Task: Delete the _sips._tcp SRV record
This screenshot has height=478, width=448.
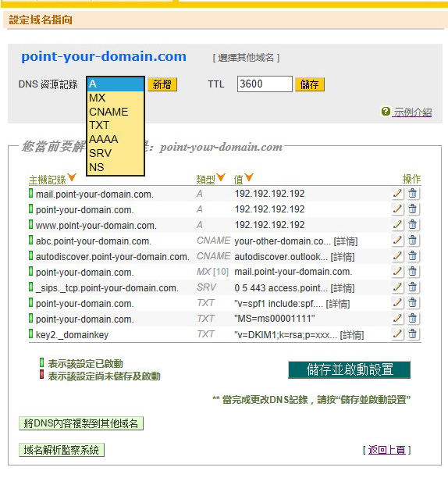Action: [x=412, y=287]
